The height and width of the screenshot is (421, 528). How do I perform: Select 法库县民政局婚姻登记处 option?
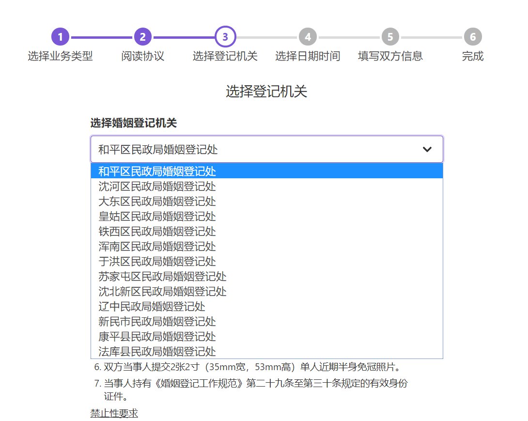(x=157, y=351)
